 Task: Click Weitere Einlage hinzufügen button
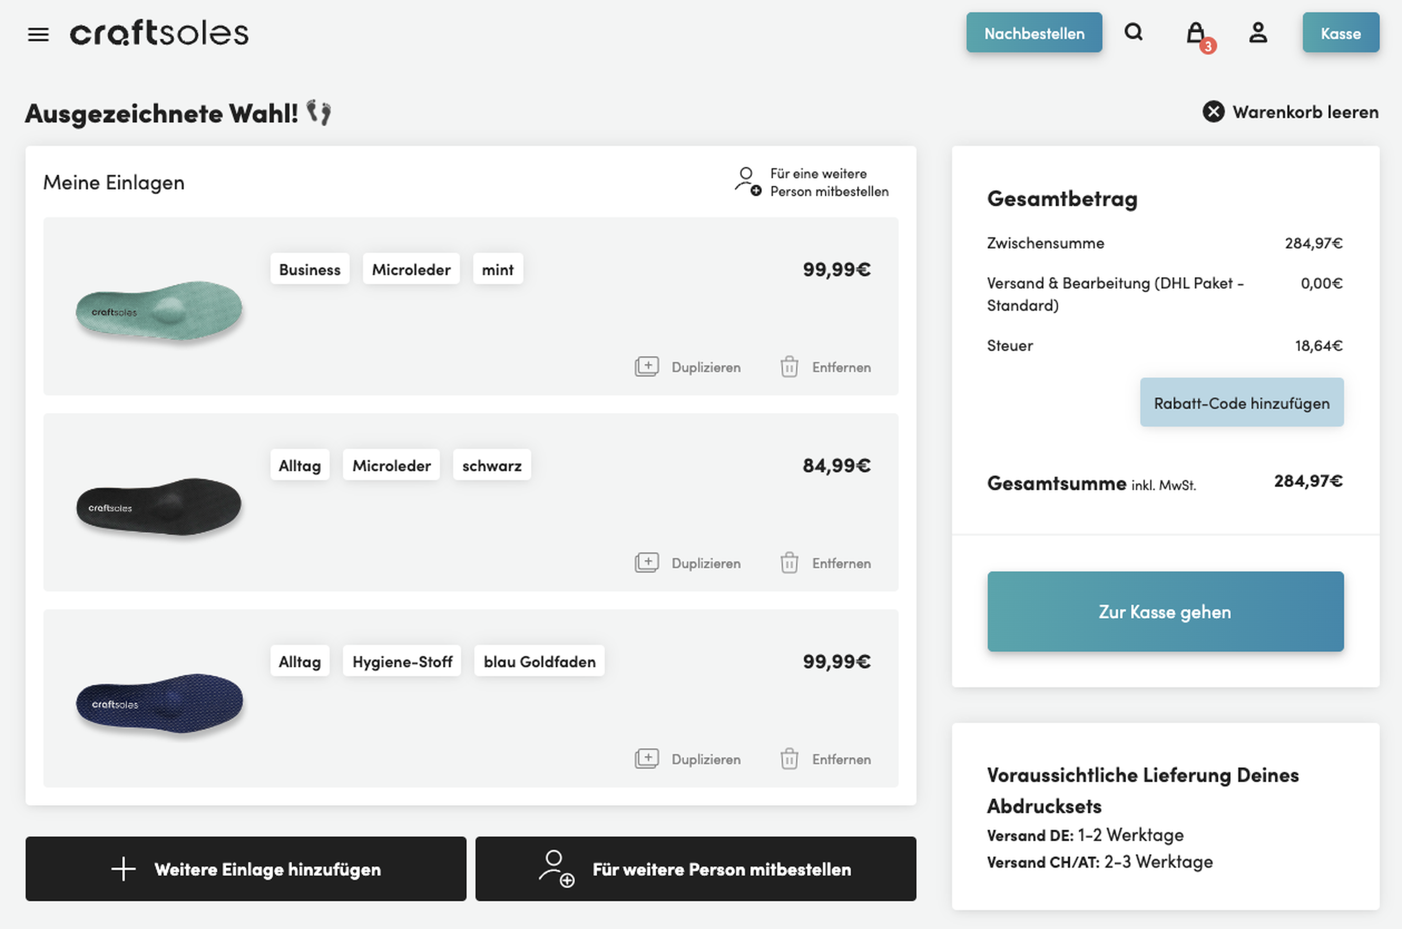tap(246, 869)
